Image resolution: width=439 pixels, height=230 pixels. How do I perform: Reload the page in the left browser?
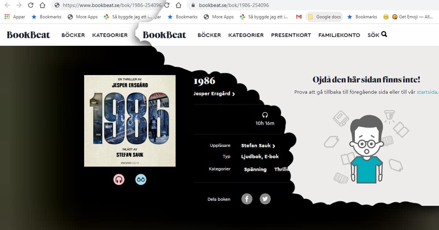coord(31,5)
